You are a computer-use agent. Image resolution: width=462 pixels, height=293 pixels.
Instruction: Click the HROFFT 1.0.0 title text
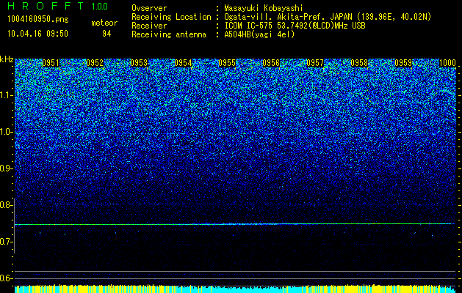click(58, 6)
